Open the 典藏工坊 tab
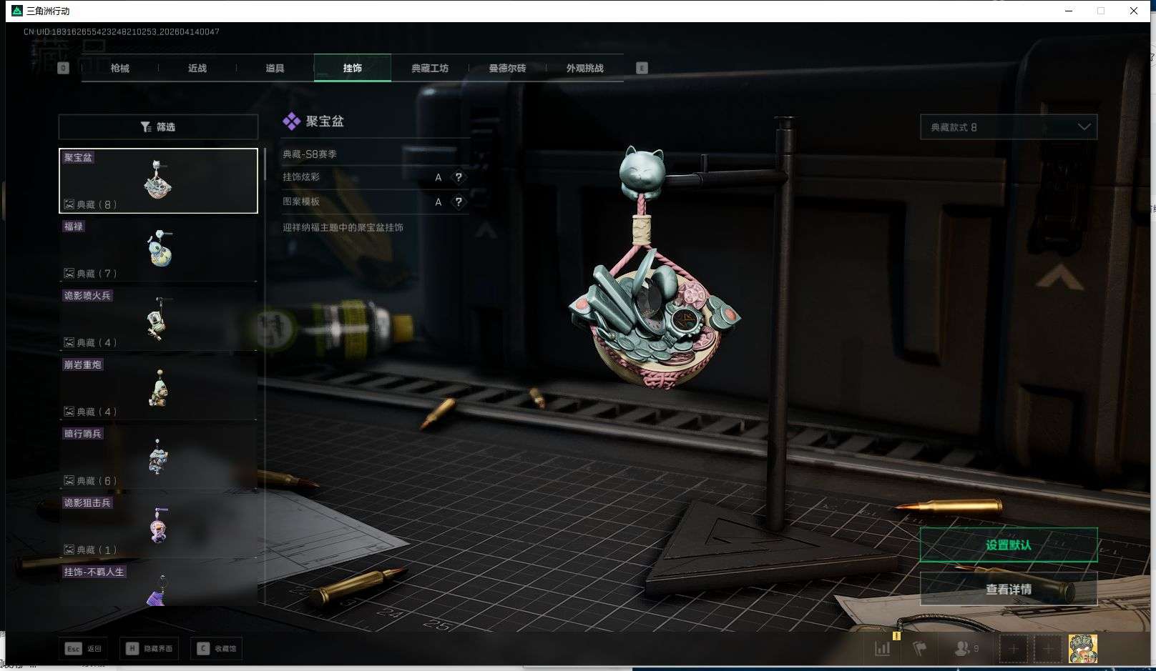The width and height of the screenshot is (1156, 671). tap(430, 68)
